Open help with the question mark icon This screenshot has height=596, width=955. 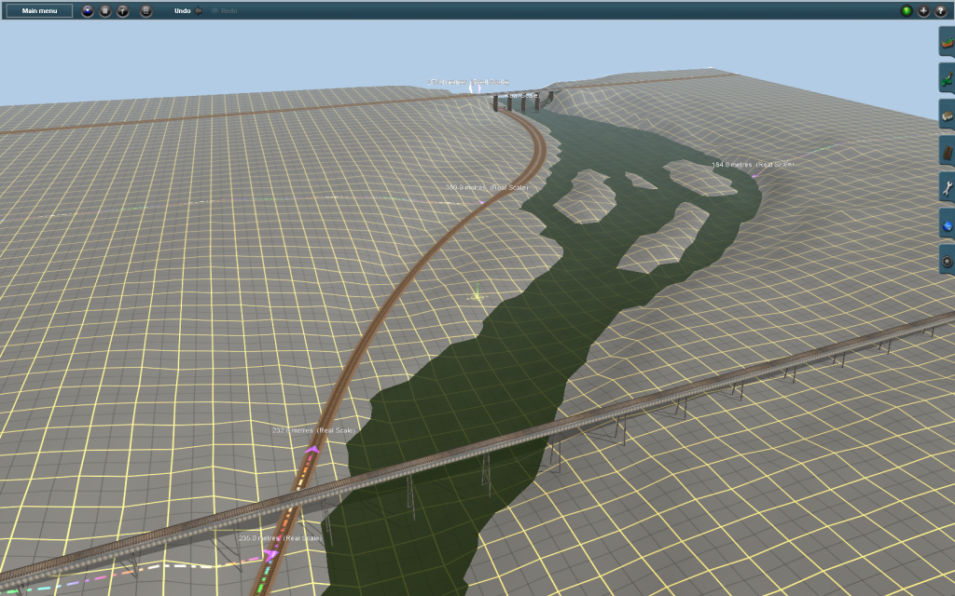click(940, 11)
